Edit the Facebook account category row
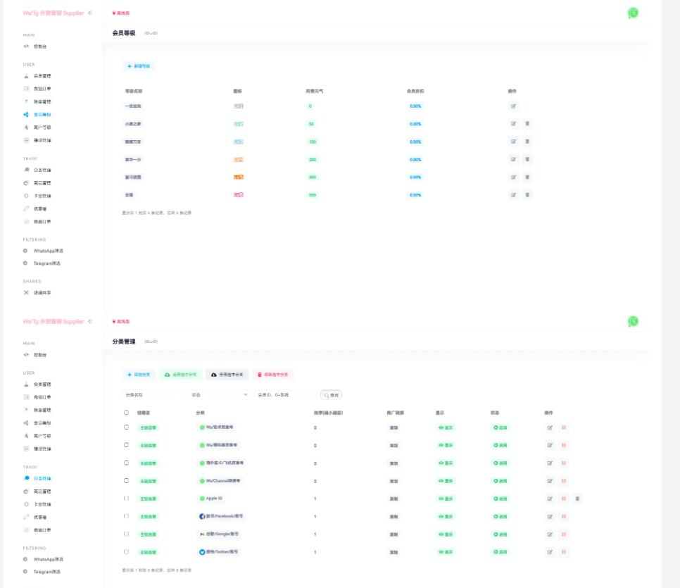The height and width of the screenshot is (588, 680). (x=550, y=517)
